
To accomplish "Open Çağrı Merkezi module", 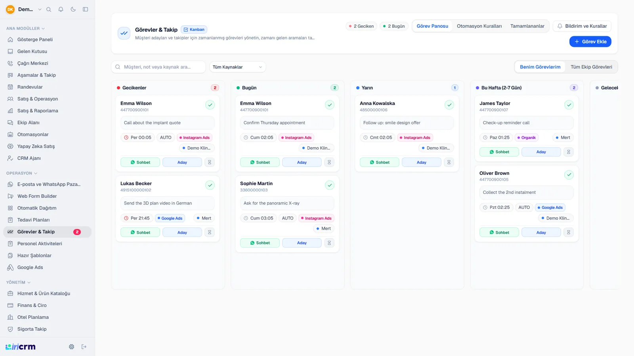I will 47,63.
